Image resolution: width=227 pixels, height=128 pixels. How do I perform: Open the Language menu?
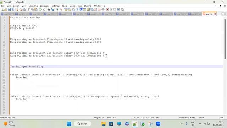click(x=45, y=6)
